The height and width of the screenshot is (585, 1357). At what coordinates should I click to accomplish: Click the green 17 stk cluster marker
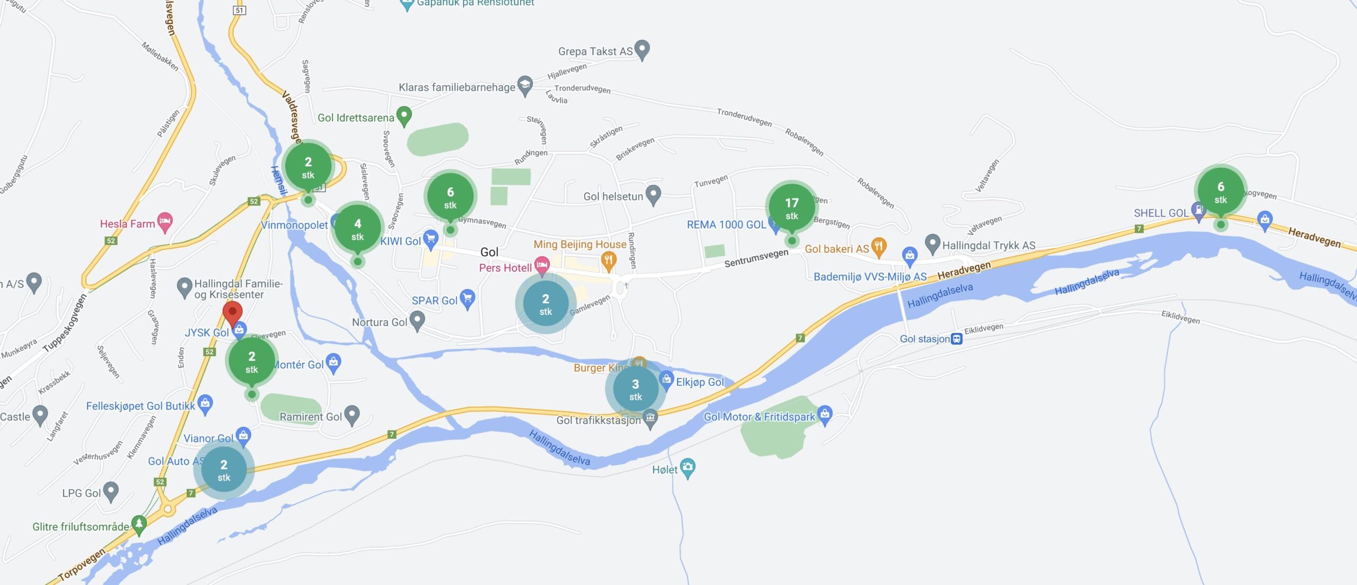pyautogui.click(x=791, y=208)
